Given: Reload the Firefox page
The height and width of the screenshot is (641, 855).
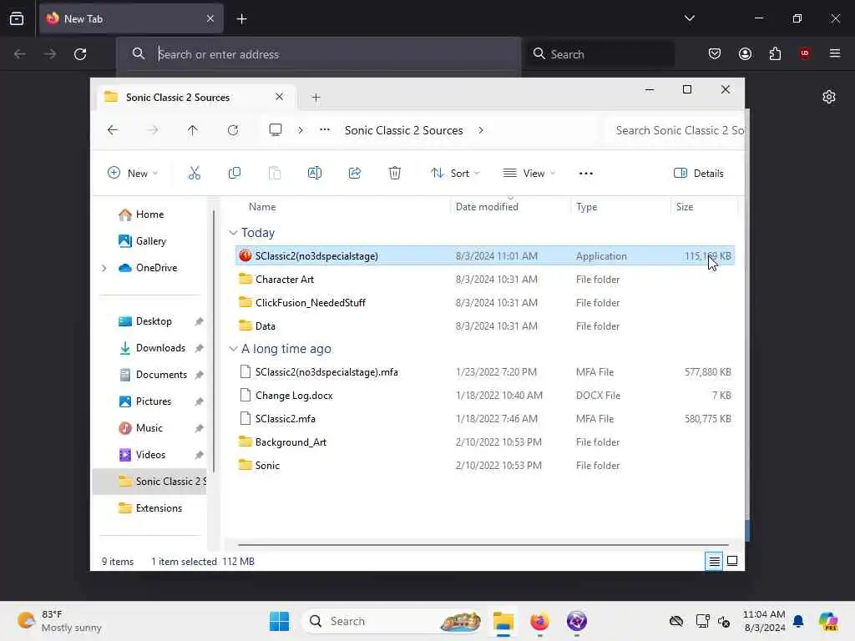Looking at the screenshot, I should point(80,54).
